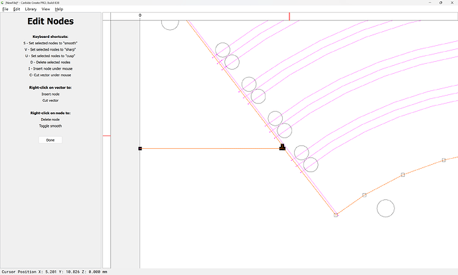Select the black node at the horizontal line's left end

[140, 149]
